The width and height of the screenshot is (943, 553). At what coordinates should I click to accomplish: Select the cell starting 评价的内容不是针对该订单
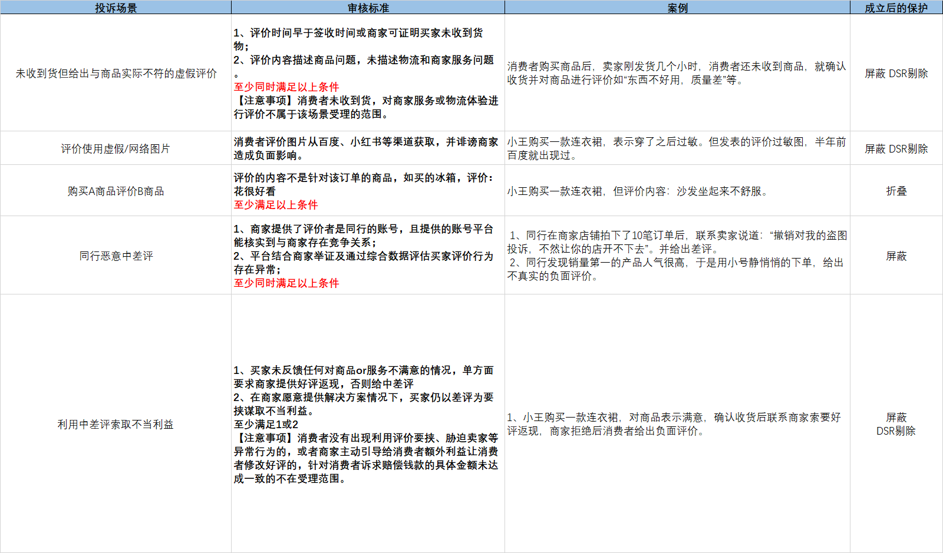(x=368, y=191)
